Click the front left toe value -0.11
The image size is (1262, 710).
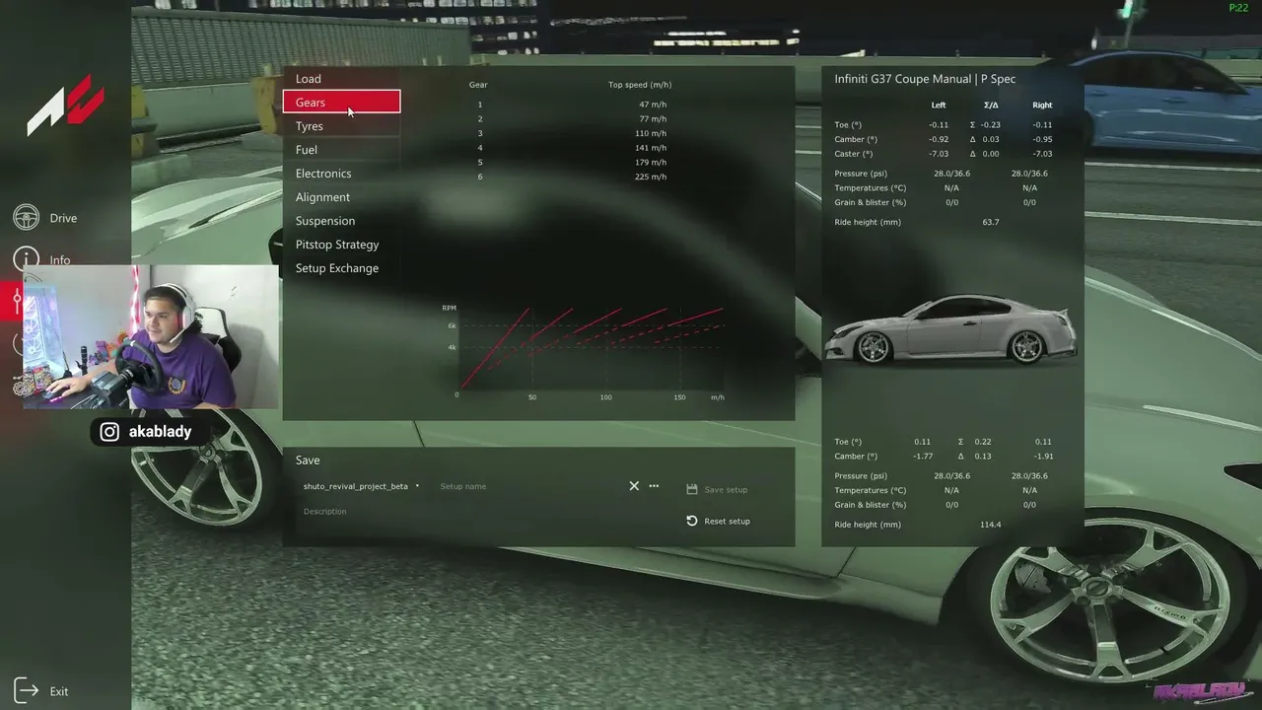pos(939,125)
